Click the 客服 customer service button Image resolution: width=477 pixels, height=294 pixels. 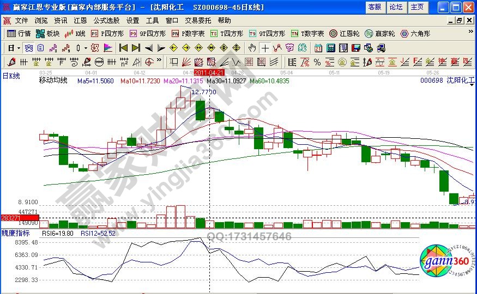[375, 7]
